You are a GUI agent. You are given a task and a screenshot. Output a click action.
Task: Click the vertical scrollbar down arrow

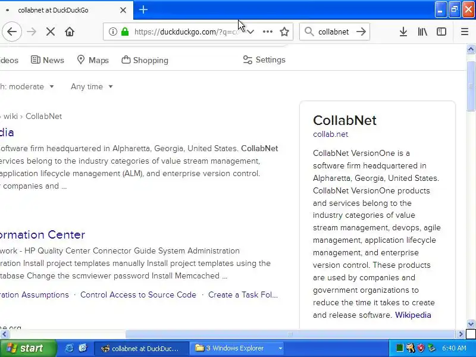click(471, 324)
